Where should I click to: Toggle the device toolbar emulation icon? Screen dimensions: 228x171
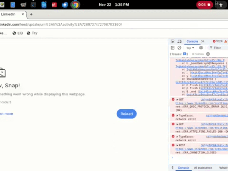[180, 42]
